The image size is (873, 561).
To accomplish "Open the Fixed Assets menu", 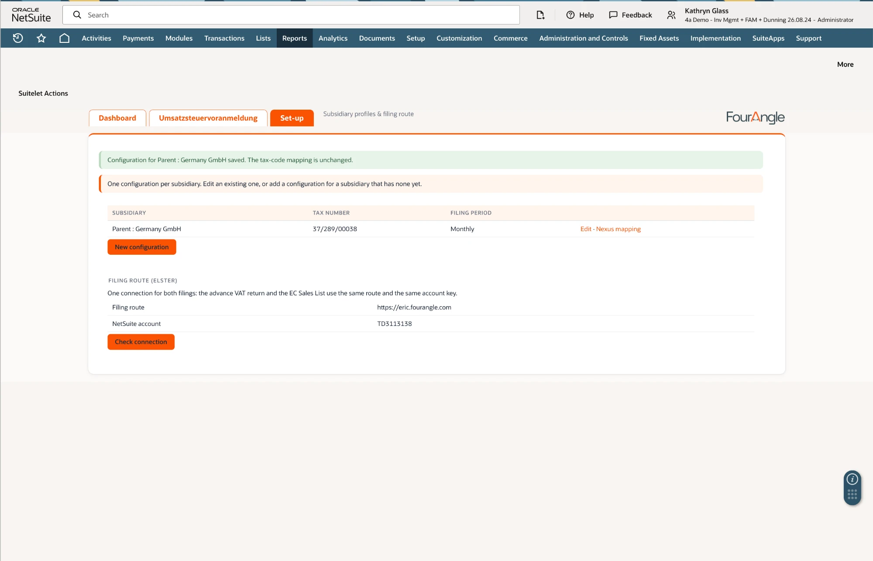I will (659, 38).
